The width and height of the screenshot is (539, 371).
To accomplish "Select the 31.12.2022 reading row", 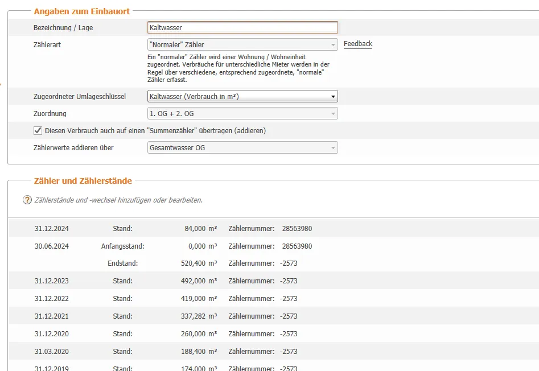I will point(171,299).
